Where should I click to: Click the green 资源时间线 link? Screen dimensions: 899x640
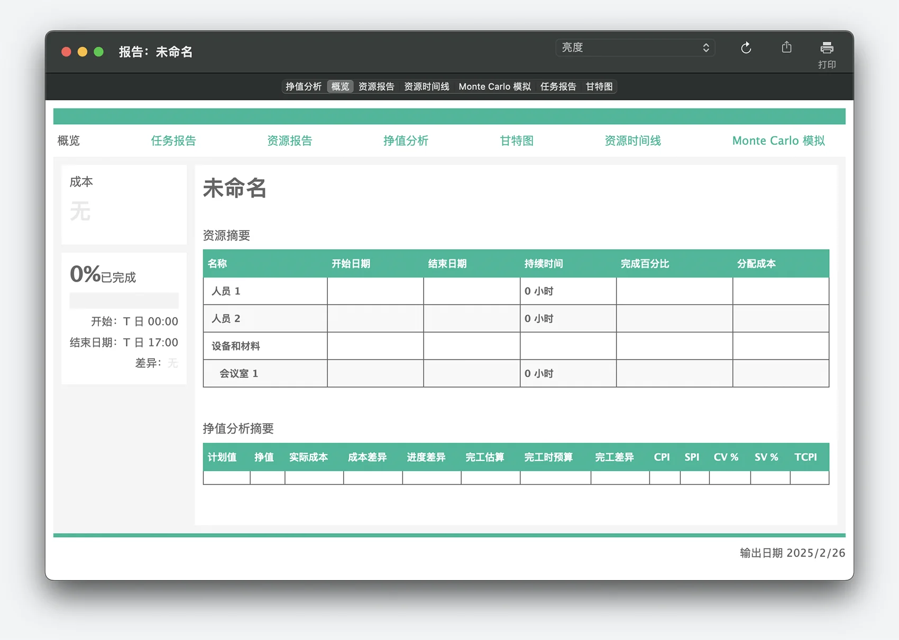click(x=632, y=141)
